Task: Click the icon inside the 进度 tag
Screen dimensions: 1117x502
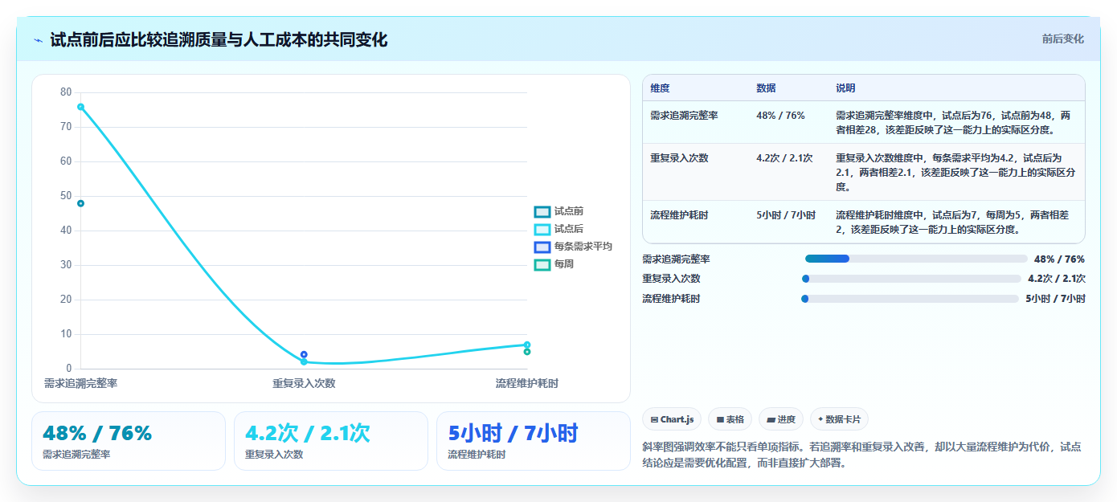Action: coord(771,419)
